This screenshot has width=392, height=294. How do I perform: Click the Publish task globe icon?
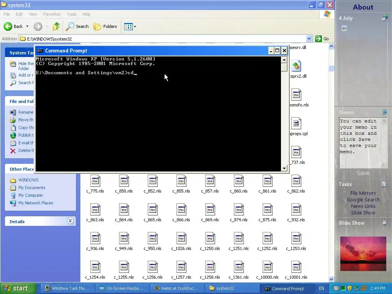[x=13, y=135]
